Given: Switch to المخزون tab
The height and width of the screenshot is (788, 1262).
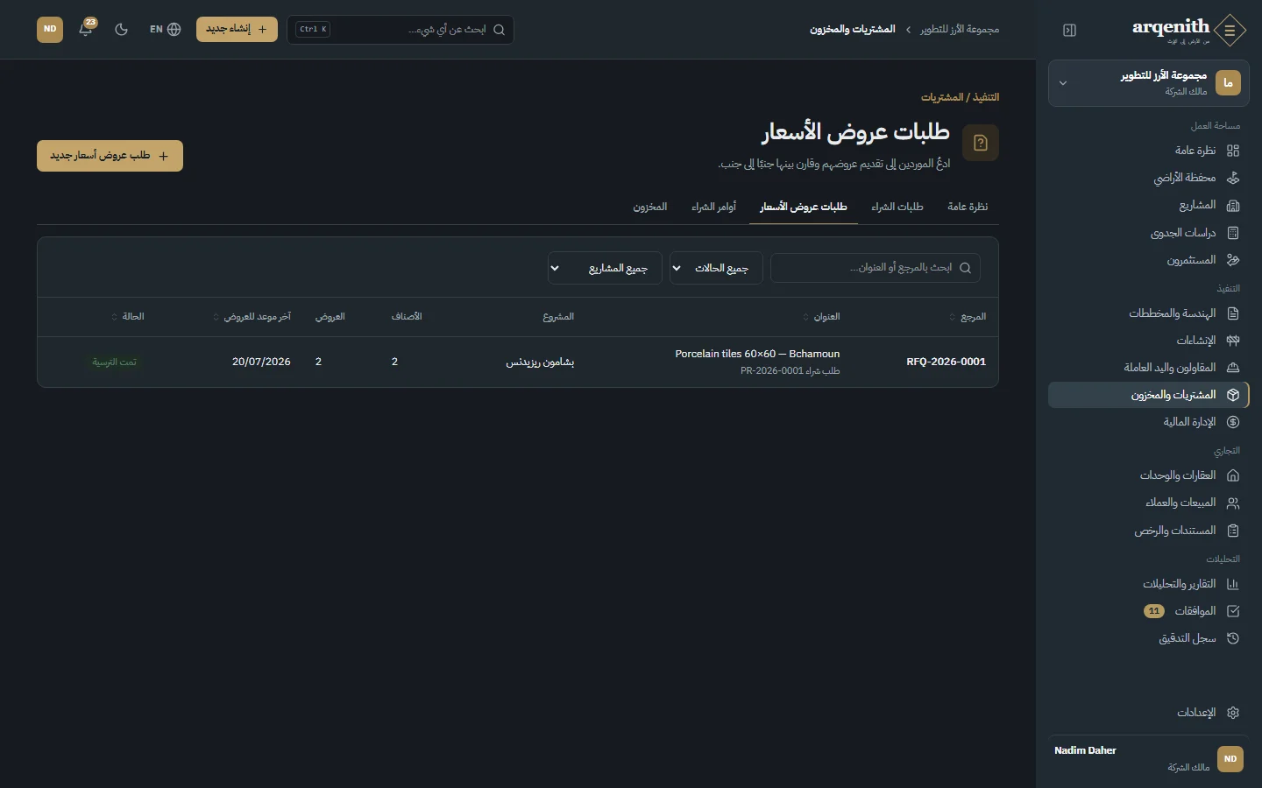Looking at the screenshot, I should (650, 207).
